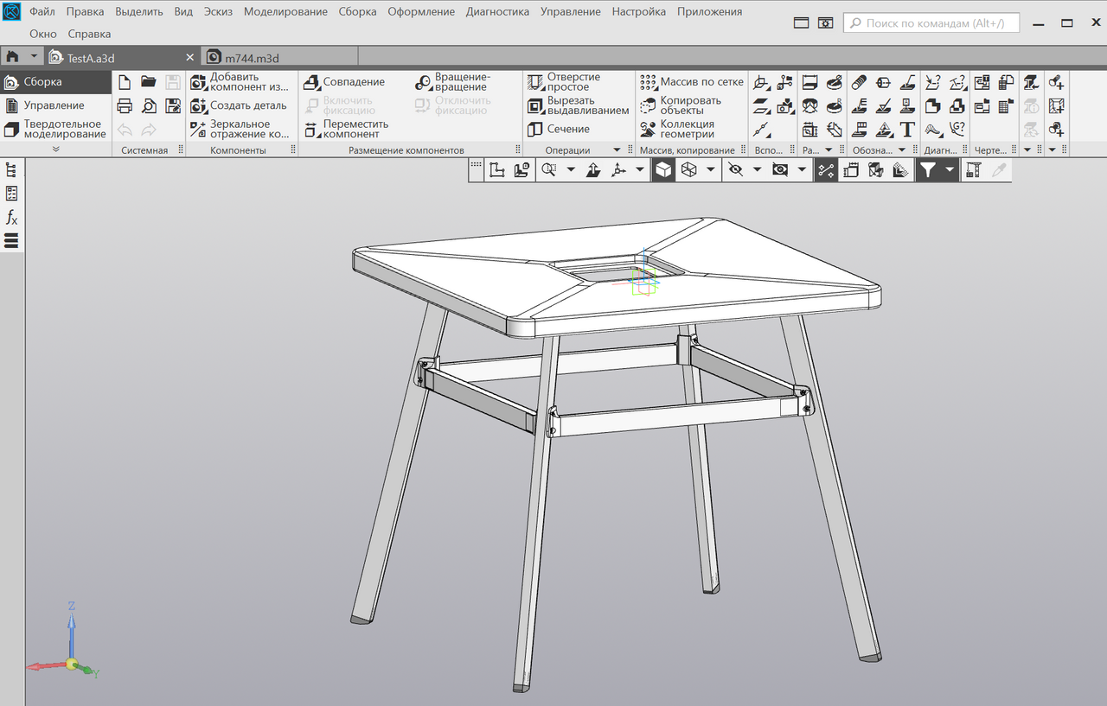The image size is (1107, 706).
Task: Select the large letter T text tool icon
Action: pyautogui.click(x=907, y=130)
